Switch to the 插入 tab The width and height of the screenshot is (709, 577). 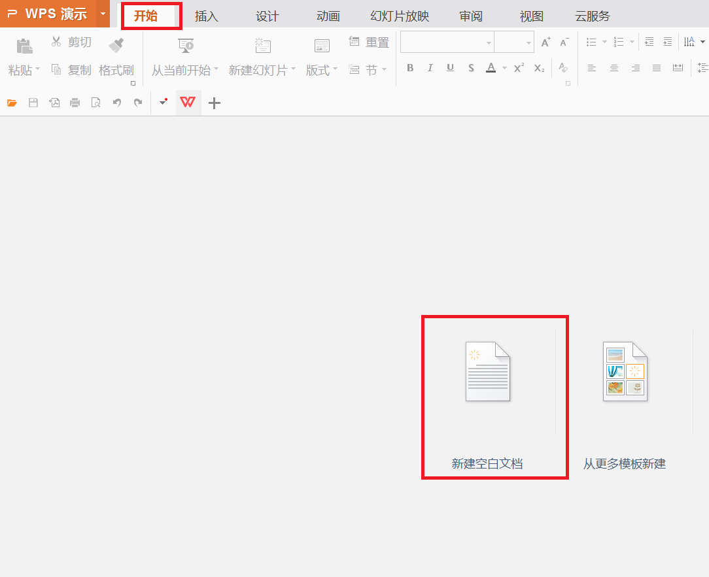[x=206, y=16]
